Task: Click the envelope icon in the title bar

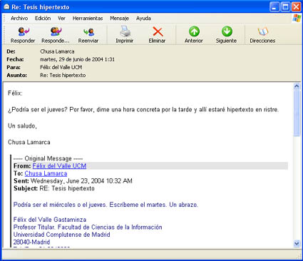Action: [x=6, y=7]
